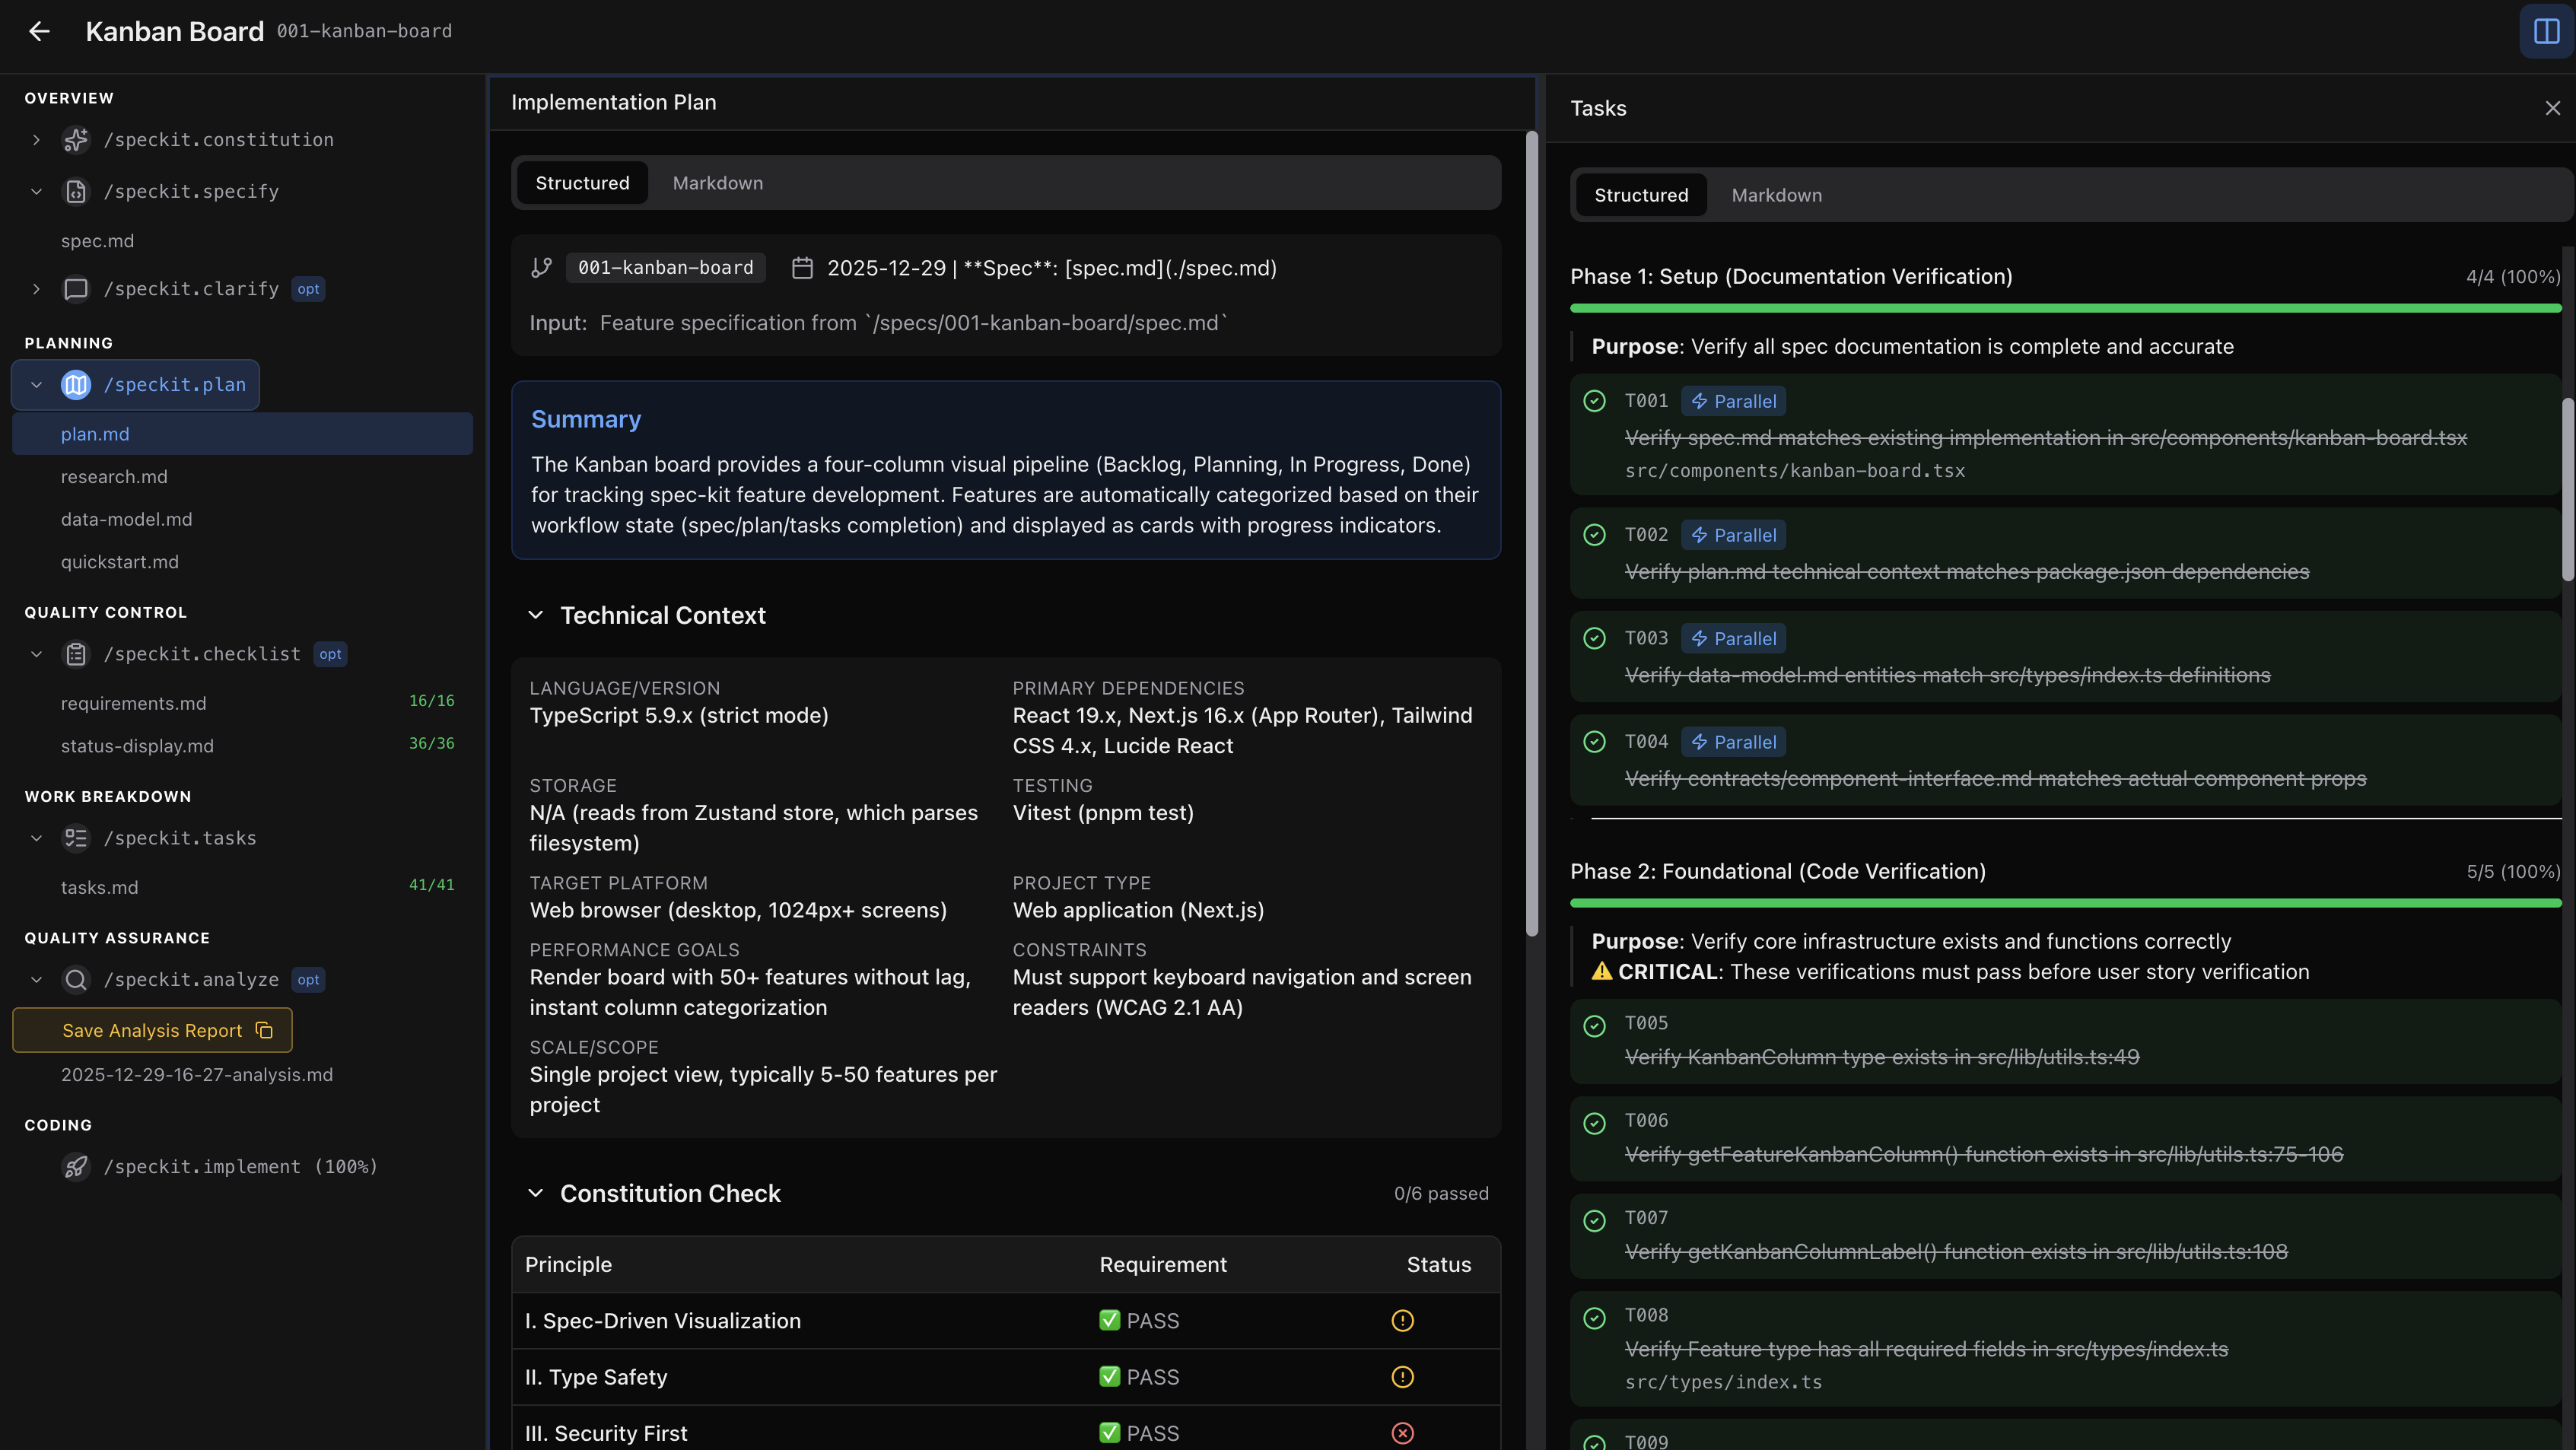This screenshot has width=2576, height=1450.
Task: Click the /speckit.implement rocket icon
Action: tap(75, 1166)
